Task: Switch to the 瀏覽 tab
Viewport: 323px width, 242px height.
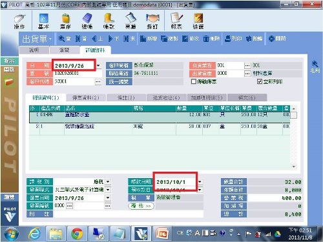Action: point(64,50)
